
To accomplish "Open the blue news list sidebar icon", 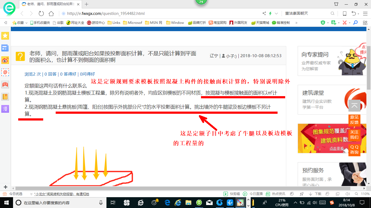I will (x=5, y=48).
